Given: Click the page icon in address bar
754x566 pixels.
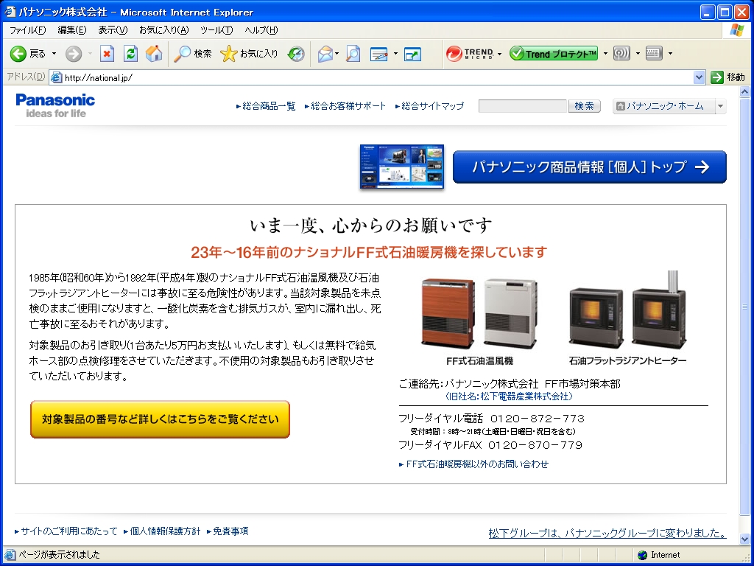Looking at the screenshot, I should coord(56,77).
